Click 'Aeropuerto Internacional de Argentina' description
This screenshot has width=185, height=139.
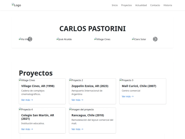(x=87, y=92)
